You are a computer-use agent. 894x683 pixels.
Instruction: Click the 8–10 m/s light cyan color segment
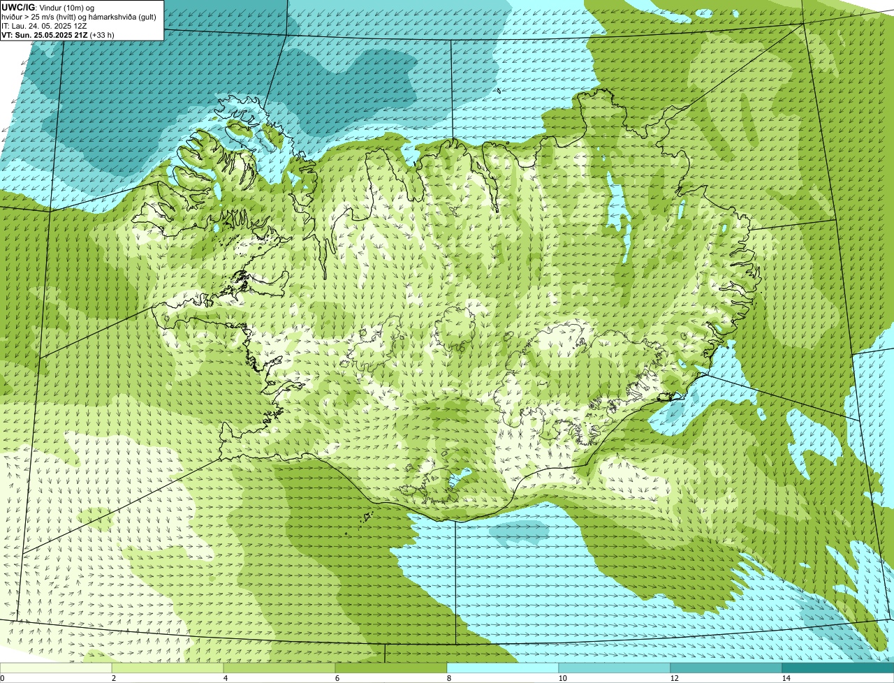coord(503,668)
